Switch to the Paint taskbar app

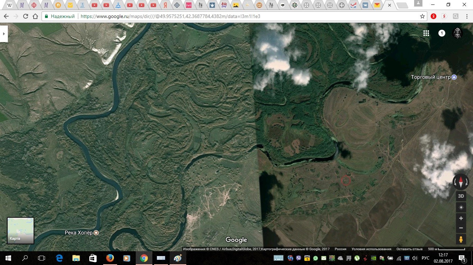coord(178,258)
